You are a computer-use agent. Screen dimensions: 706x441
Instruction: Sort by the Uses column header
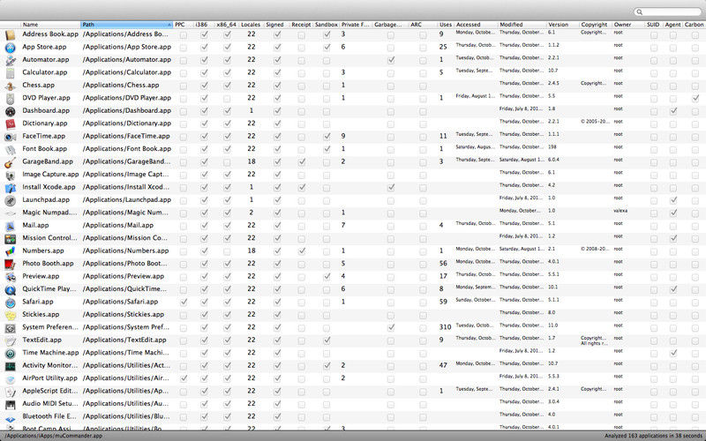pyautogui.click(x=446, y=25)
